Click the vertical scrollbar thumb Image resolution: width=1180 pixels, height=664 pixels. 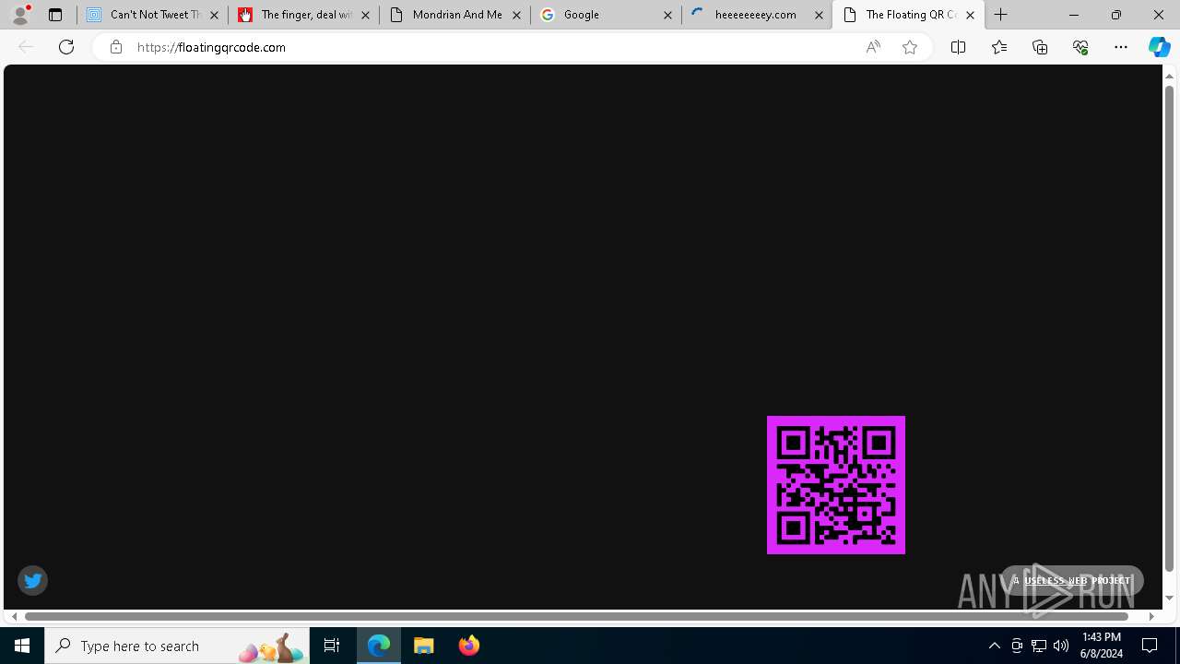tap(1170, 327)
